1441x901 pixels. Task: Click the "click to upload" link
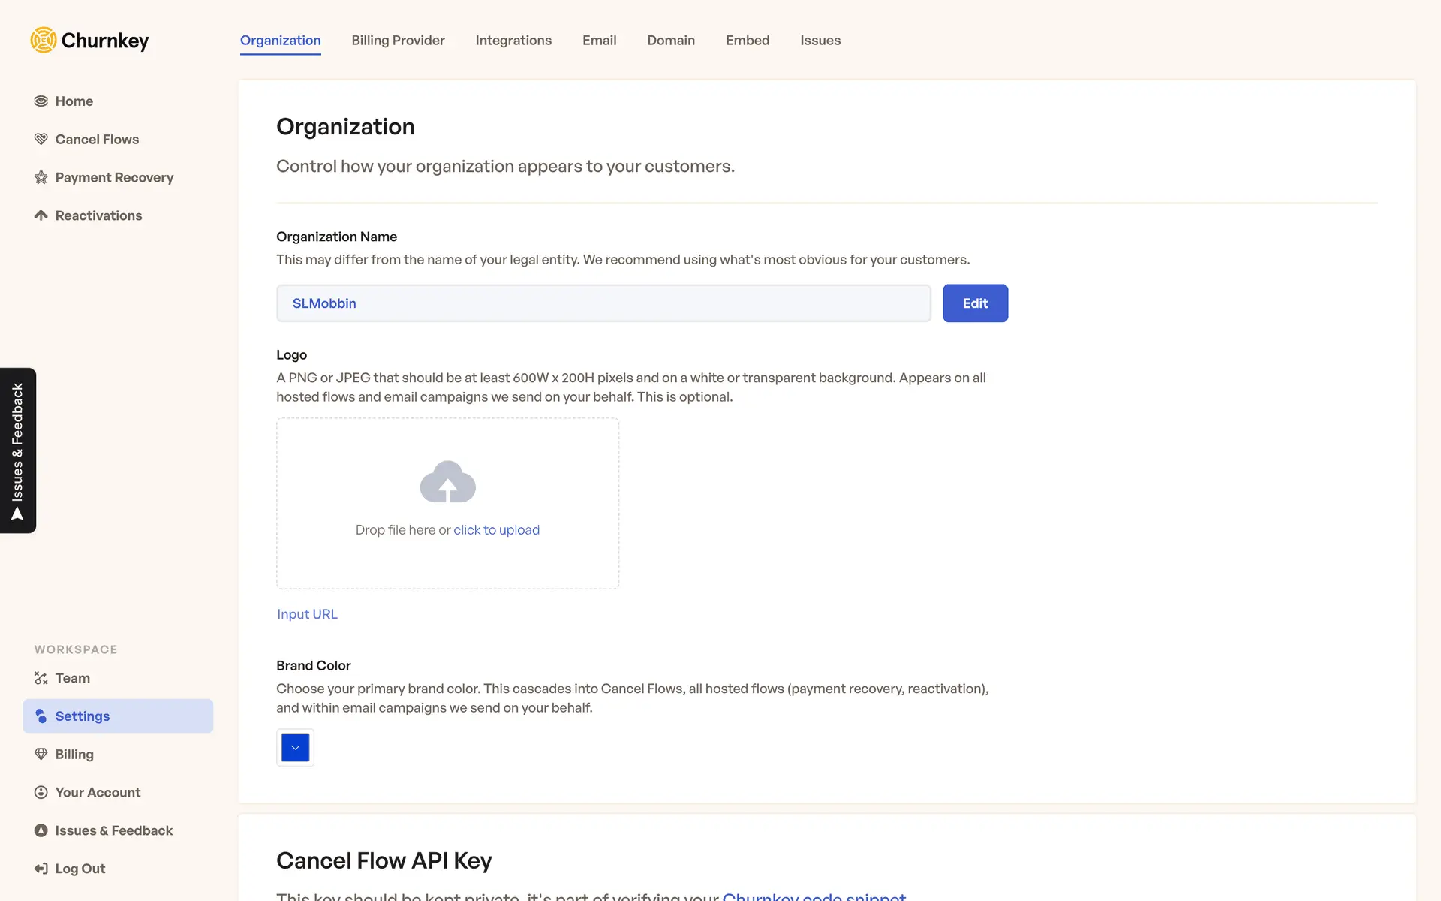tap(496, 530)
